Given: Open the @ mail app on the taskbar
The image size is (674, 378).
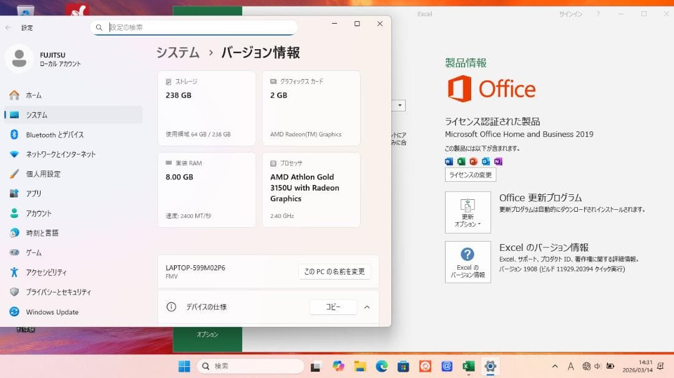Looking at the screenshot, I should 447,366.
